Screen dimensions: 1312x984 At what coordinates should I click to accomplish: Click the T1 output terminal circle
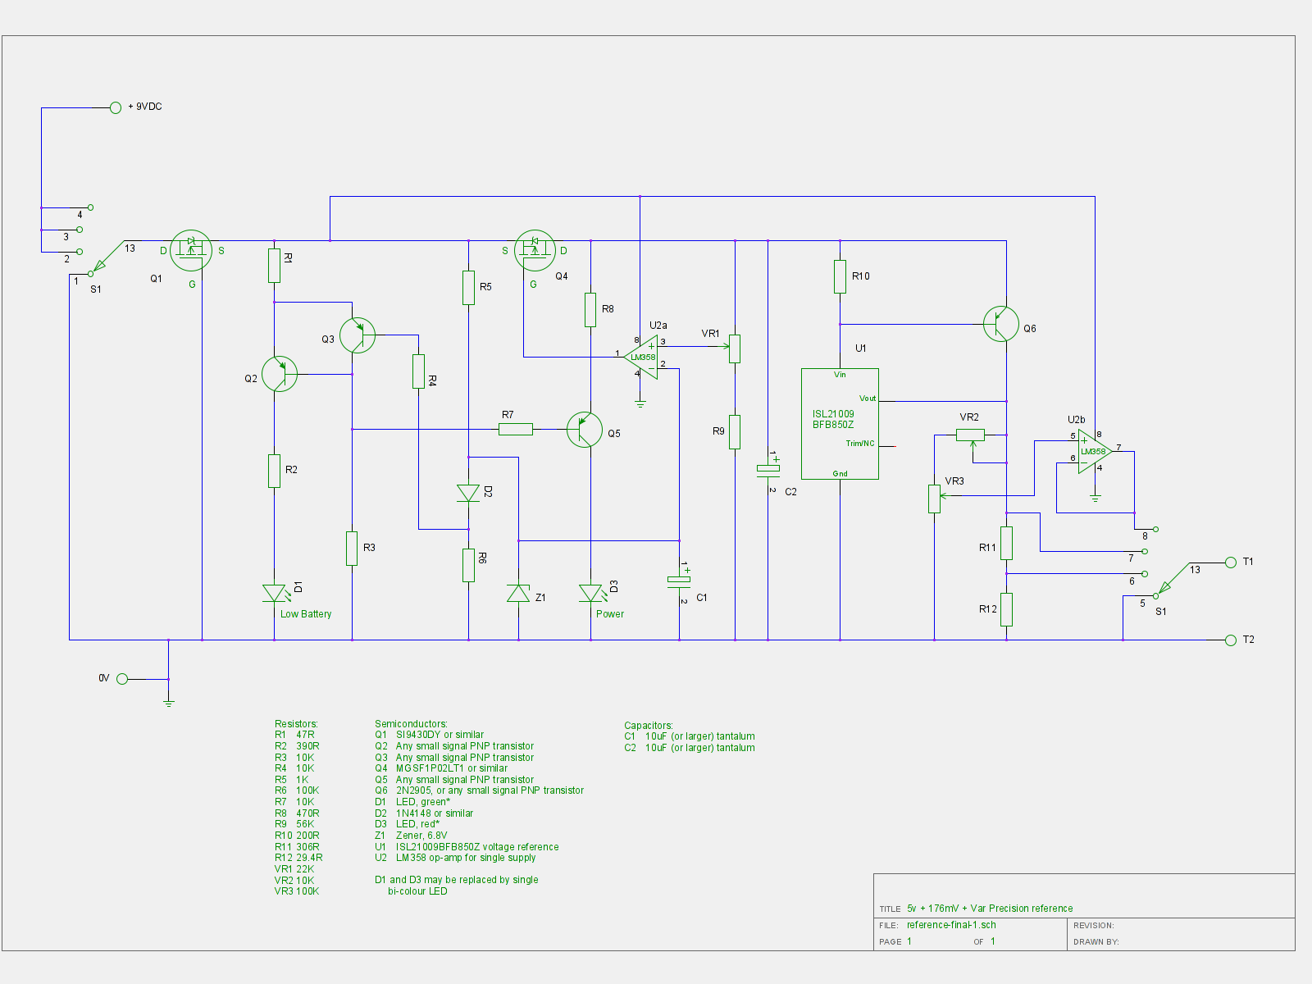click(1230, 563)
